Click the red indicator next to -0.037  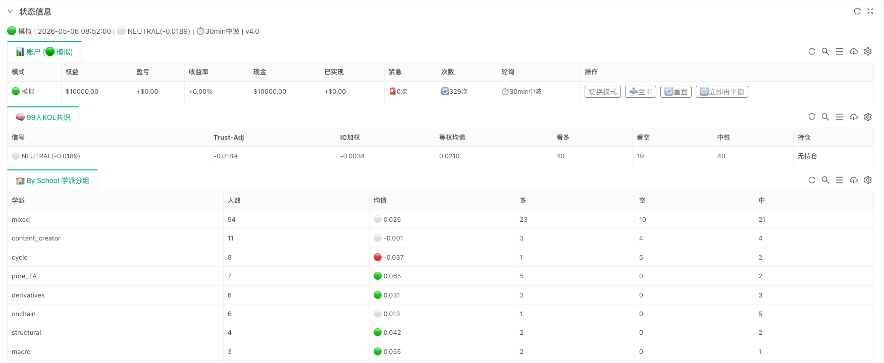(x=378, y=257)
